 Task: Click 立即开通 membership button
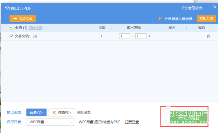pyautogui.click(x=206, y=19)
